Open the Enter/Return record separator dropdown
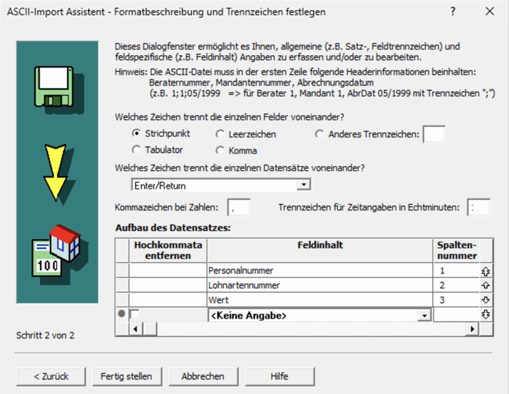The height and width of the screenshot is (394, 509). 303,184
